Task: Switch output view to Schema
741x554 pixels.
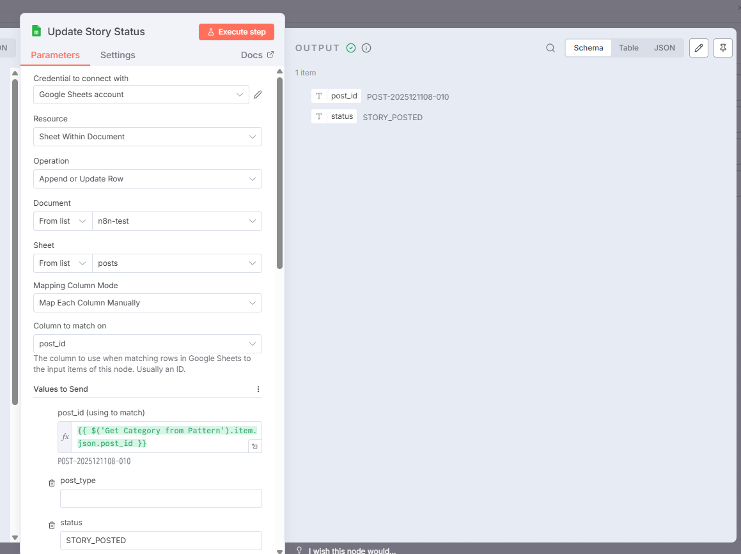Action: (x=588, y=48)
